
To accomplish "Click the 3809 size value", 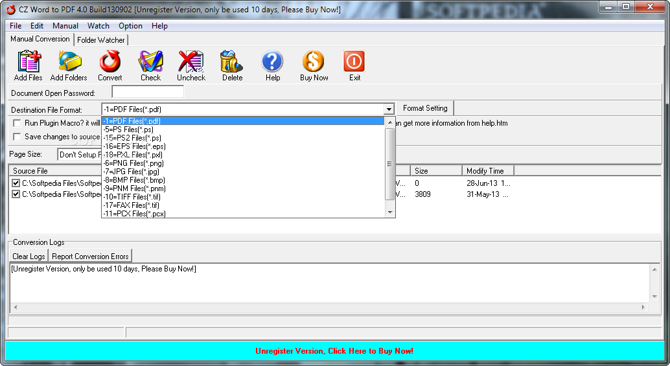I will (x=422, y=194).
